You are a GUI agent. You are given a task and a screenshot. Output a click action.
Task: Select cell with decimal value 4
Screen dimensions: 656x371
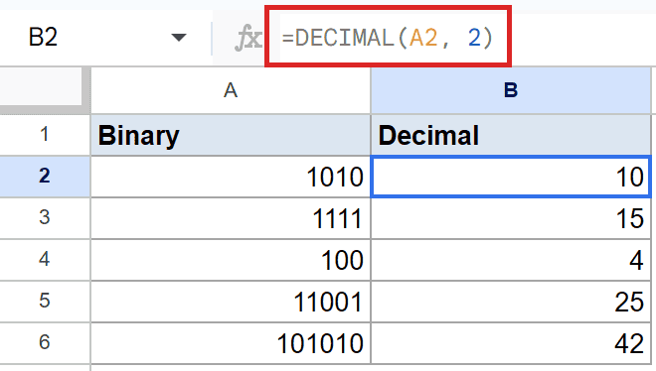511,260
